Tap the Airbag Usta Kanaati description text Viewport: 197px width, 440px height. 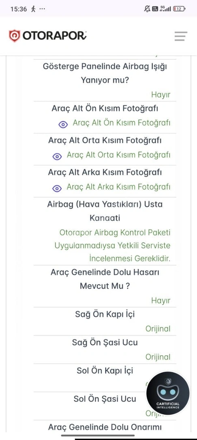113,246
